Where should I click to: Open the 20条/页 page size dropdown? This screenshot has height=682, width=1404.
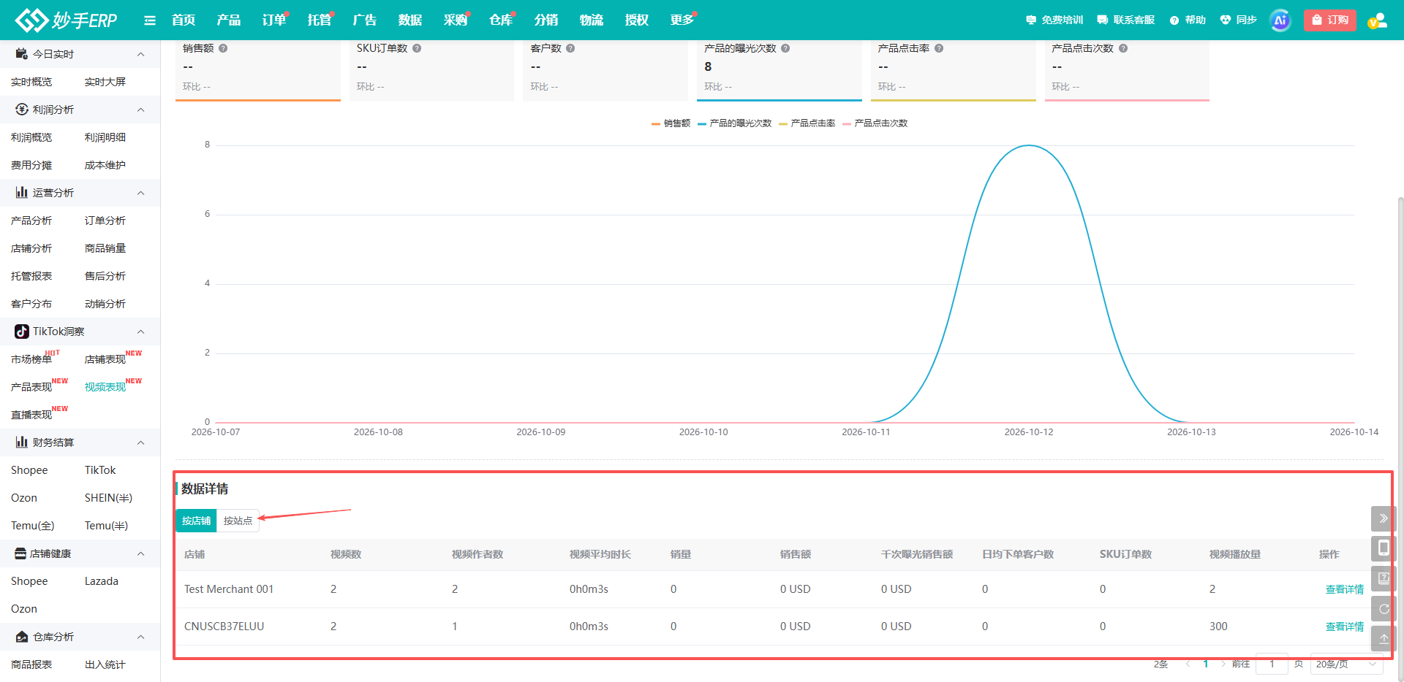tap(1346, 664)
